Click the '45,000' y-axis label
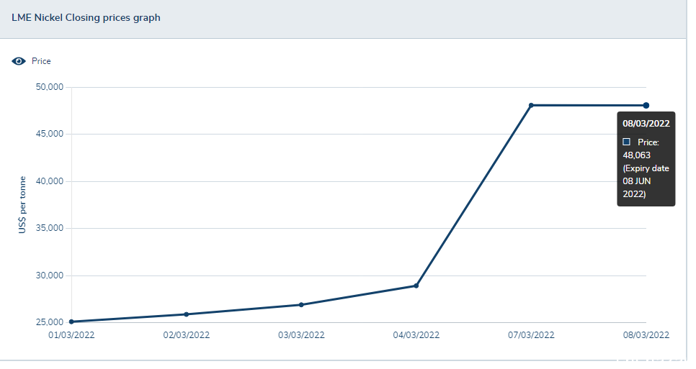 [x=50, y=134]
